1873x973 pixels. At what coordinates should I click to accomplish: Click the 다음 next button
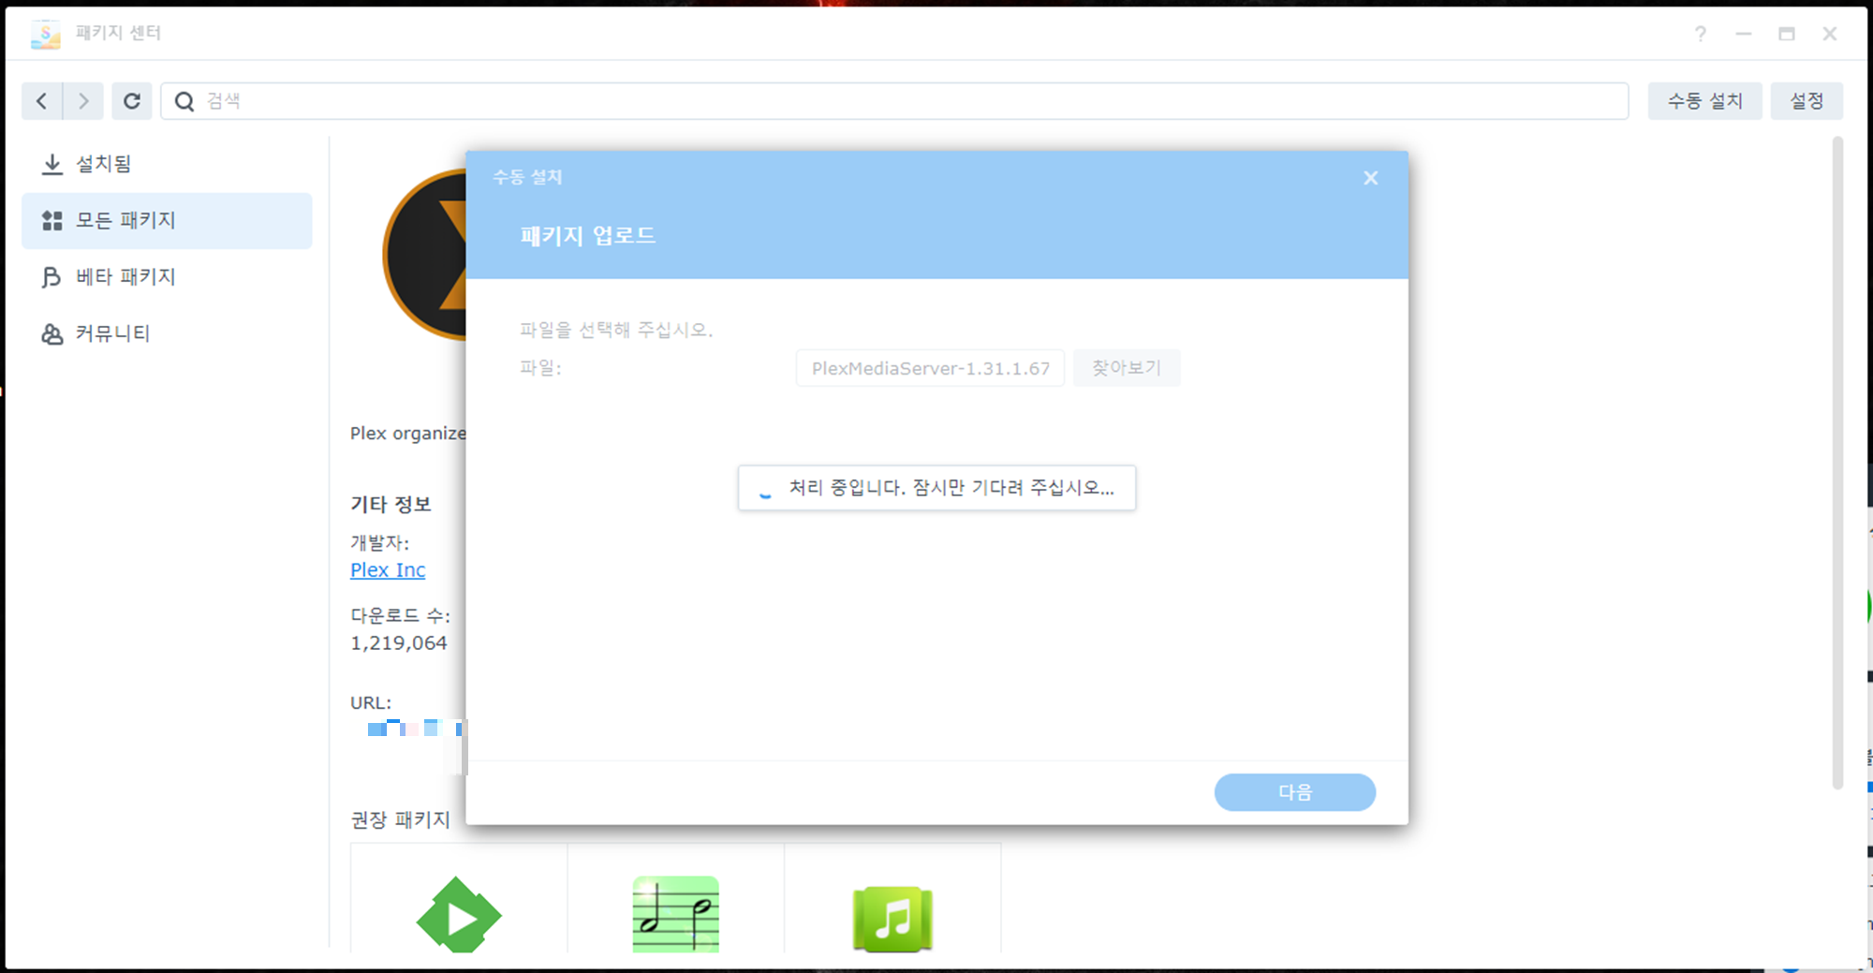[x=1295, y=792]
